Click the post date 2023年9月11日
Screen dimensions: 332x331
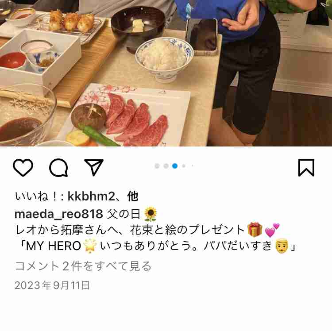(x=52, y=285)
